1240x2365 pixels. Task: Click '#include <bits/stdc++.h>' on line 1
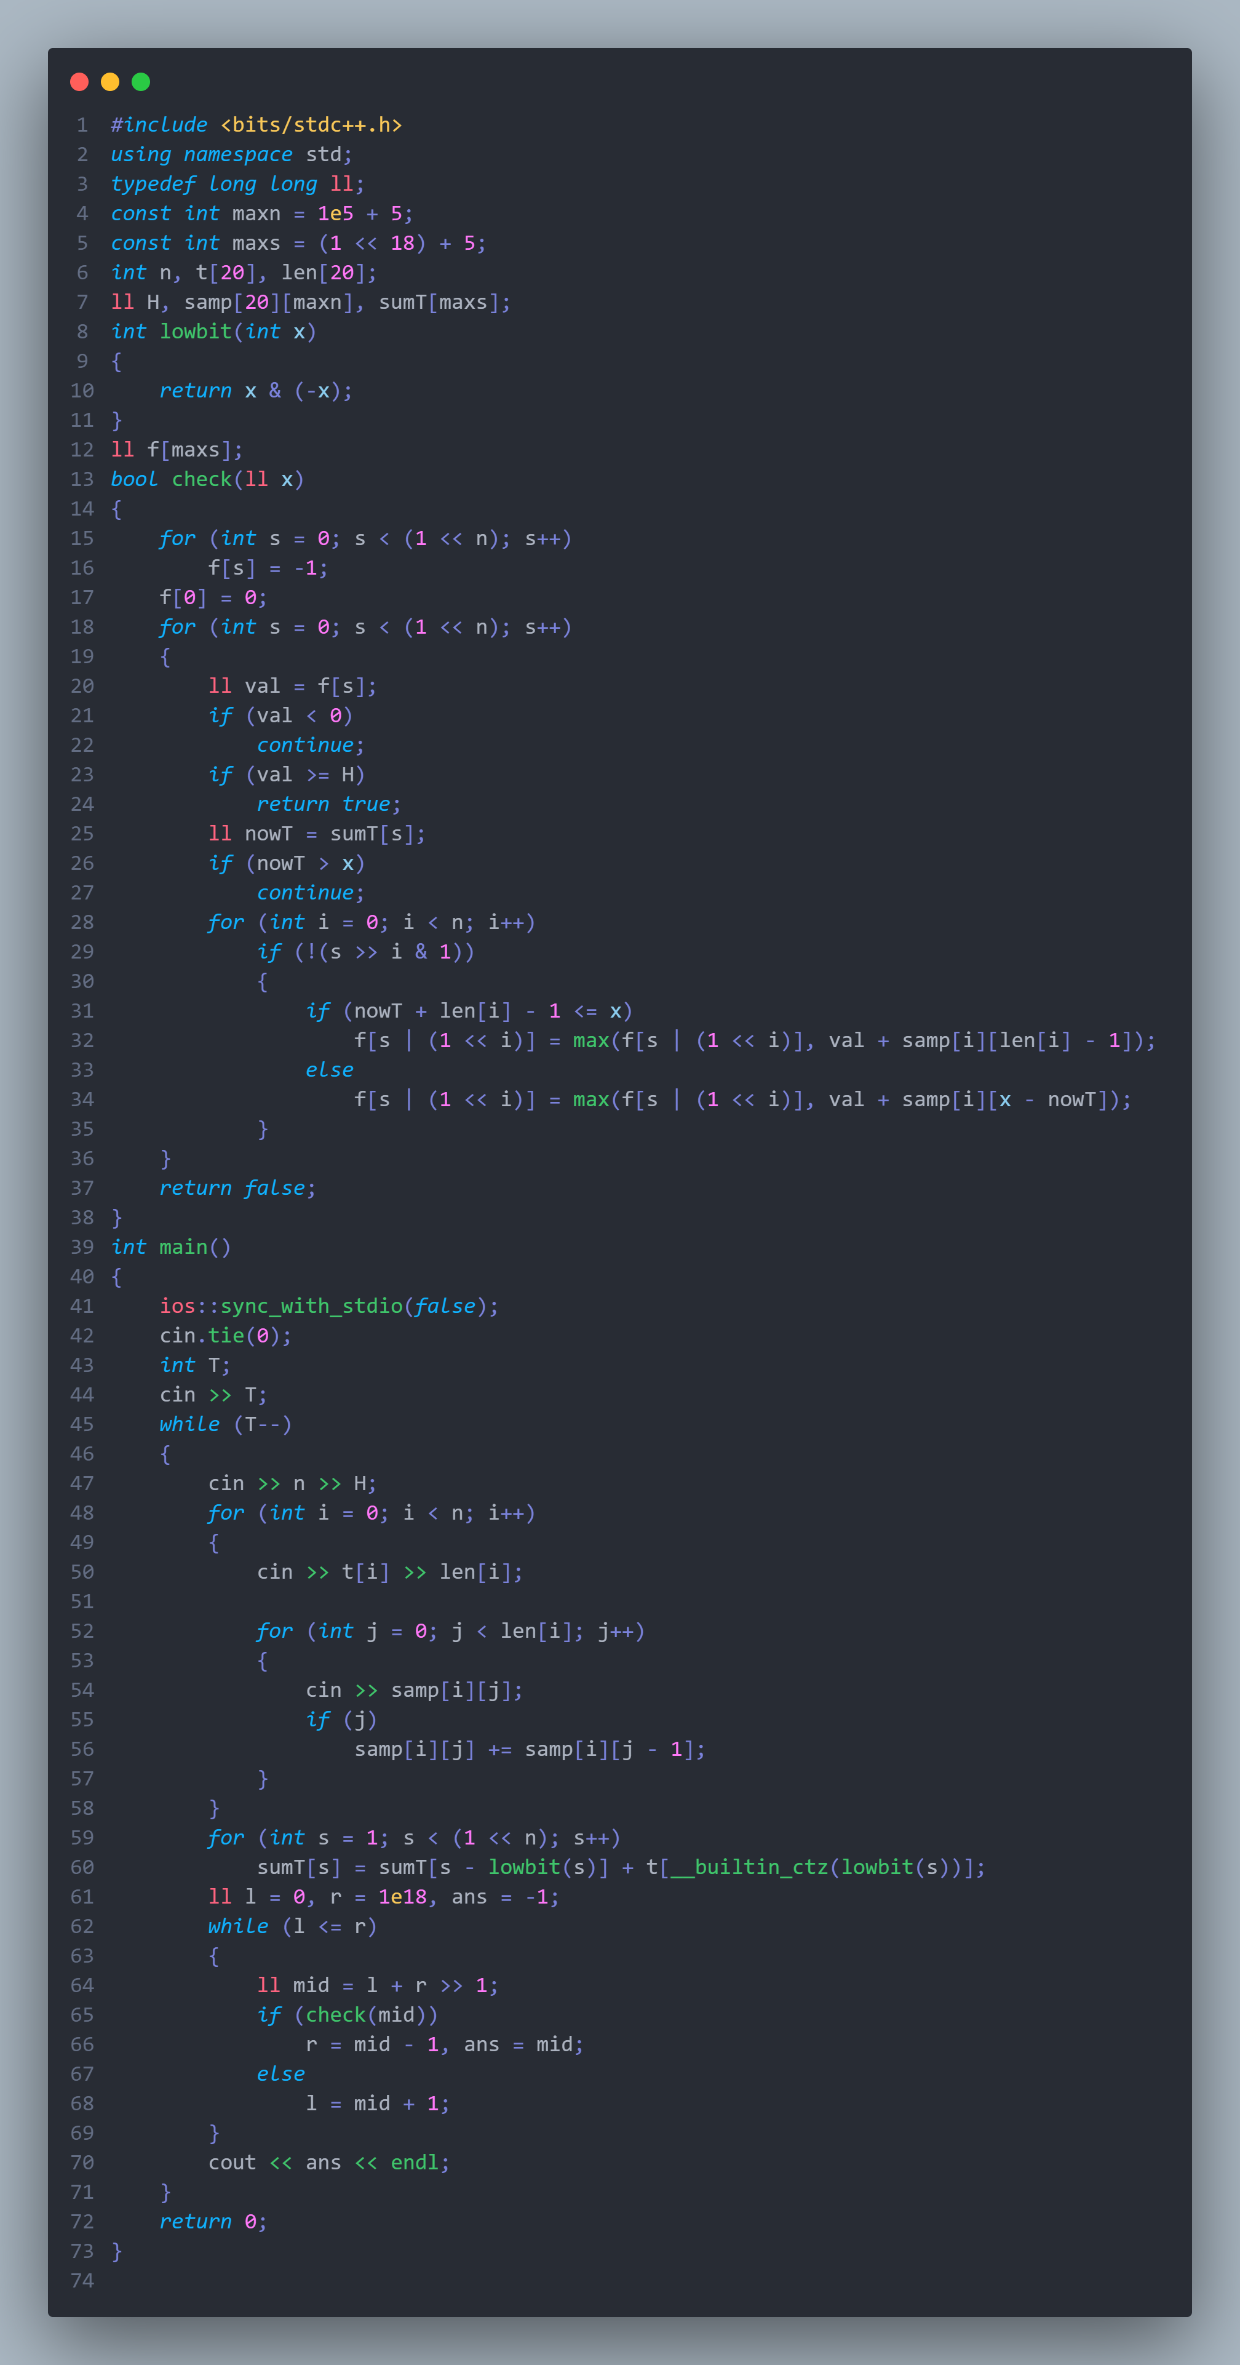pos(256,125)
